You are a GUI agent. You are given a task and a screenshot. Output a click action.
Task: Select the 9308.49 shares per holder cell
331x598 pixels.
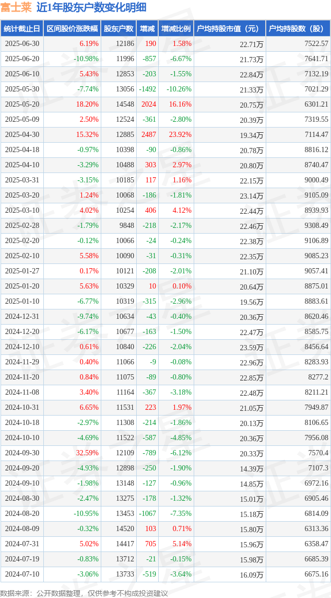click(x=298, y=226)
